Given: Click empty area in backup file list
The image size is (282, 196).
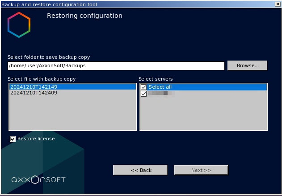Looking at the screenshot, I should click(72, 114).
